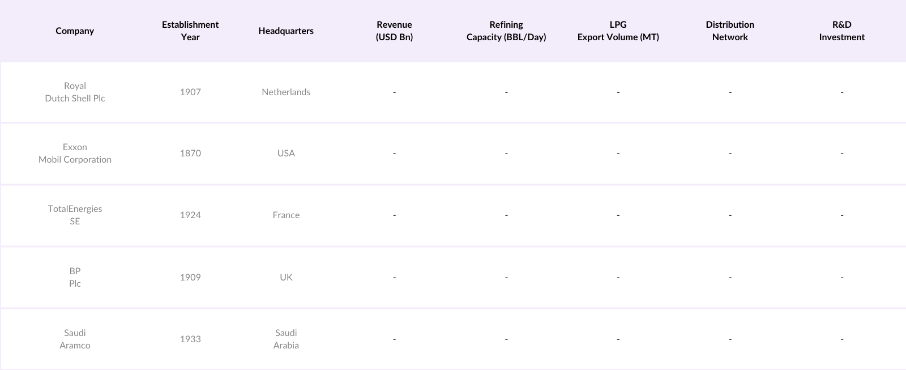The image size is (906, 370).
Task: Select the Saudi Aramco company cell
Action: (75, 339)
